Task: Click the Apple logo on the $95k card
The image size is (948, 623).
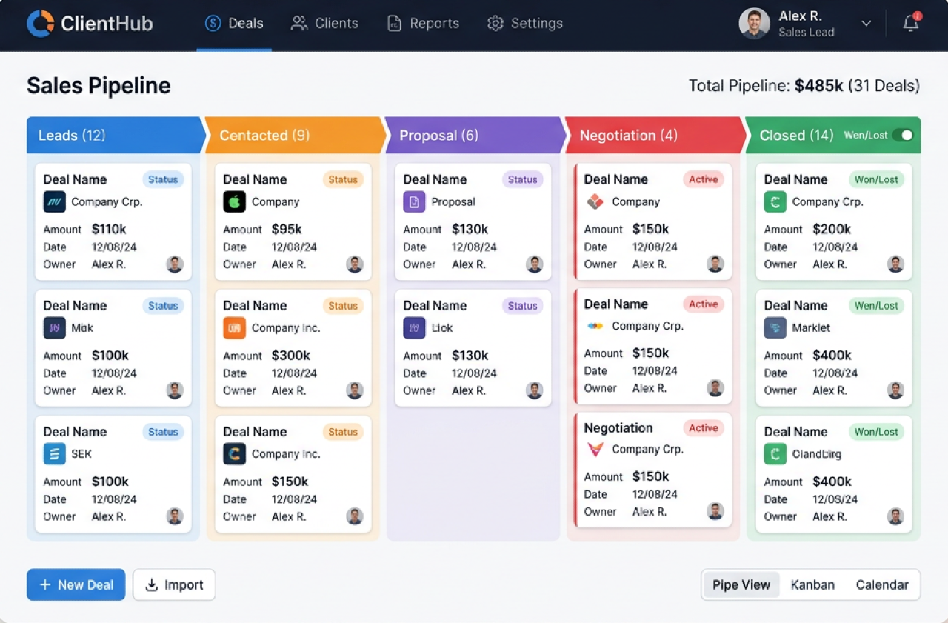Action: 234,201
